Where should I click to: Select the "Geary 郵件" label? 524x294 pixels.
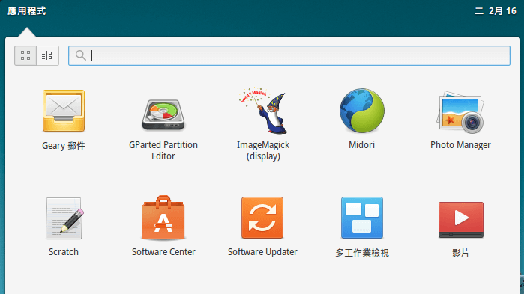64,146
